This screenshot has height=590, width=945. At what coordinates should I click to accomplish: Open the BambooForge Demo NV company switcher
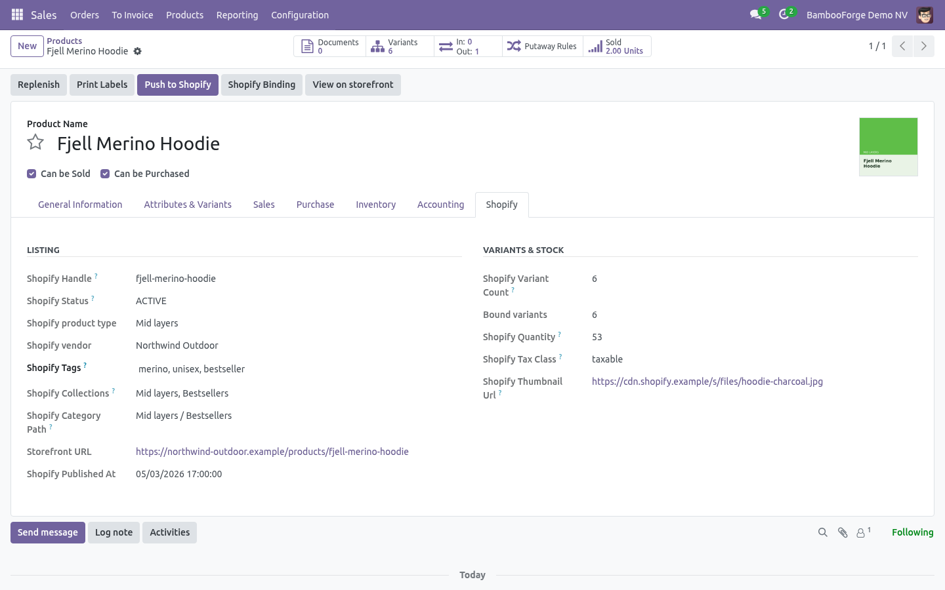point(857,14)
